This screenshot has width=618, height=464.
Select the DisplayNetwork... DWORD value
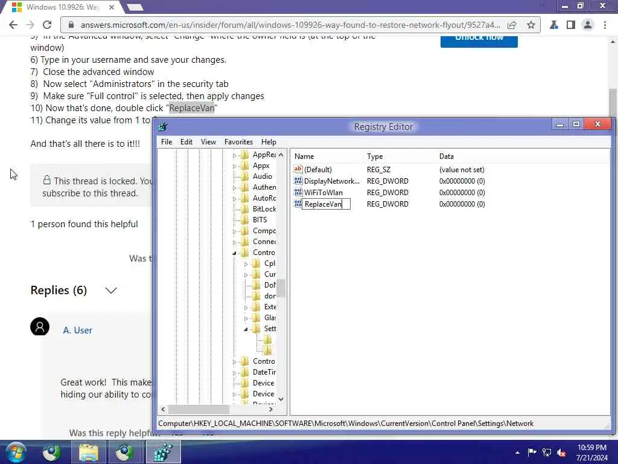[x=331, y=181]
